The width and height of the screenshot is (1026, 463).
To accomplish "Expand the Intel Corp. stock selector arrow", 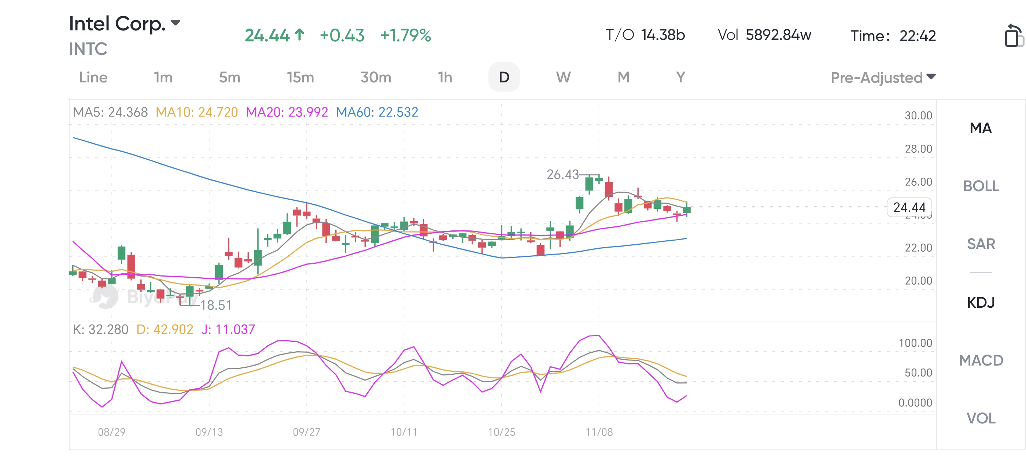I will (x=175, y=22).
